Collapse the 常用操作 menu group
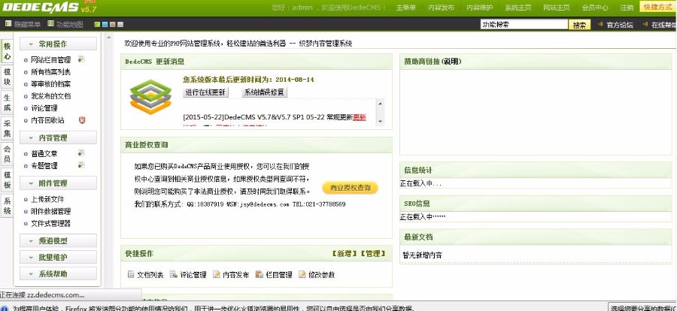Screen dimensions: 677x311 coord(58,44)
